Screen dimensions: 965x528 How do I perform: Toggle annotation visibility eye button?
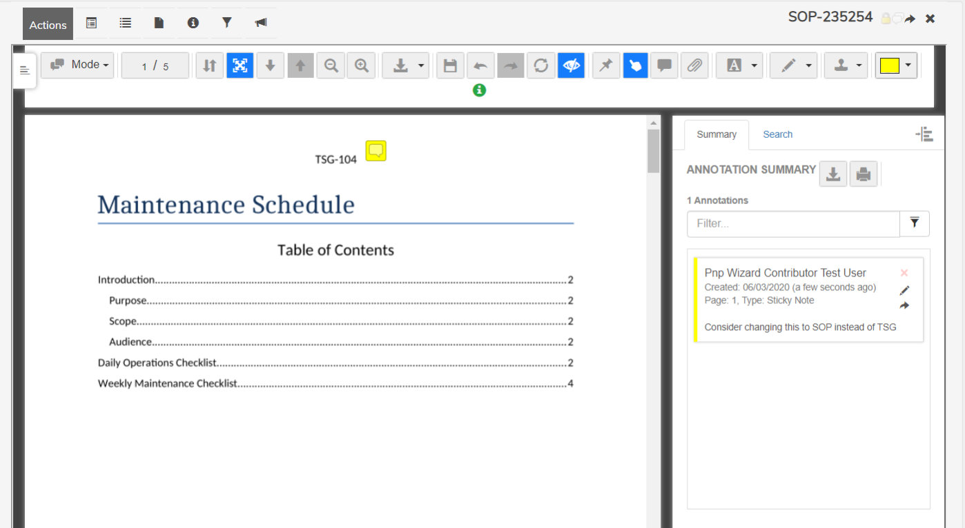572,65
